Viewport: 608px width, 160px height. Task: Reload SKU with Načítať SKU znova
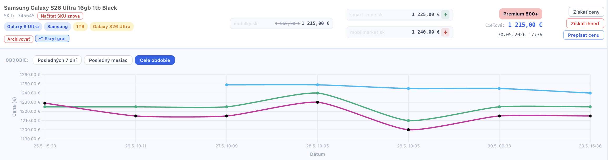pos(60,16)
